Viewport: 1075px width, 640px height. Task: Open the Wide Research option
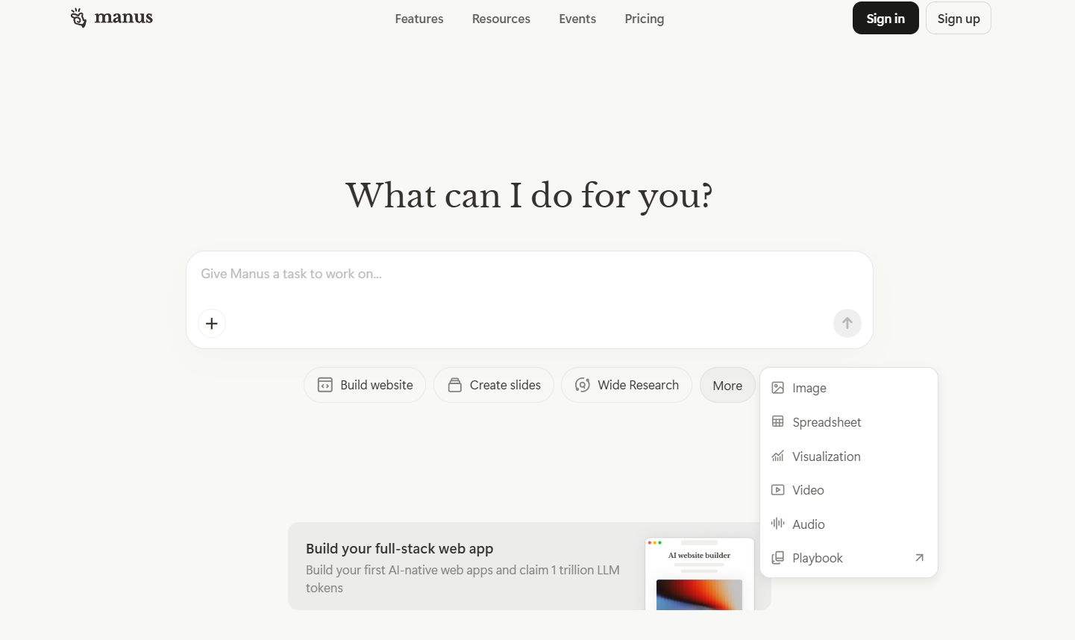(626, 385)
